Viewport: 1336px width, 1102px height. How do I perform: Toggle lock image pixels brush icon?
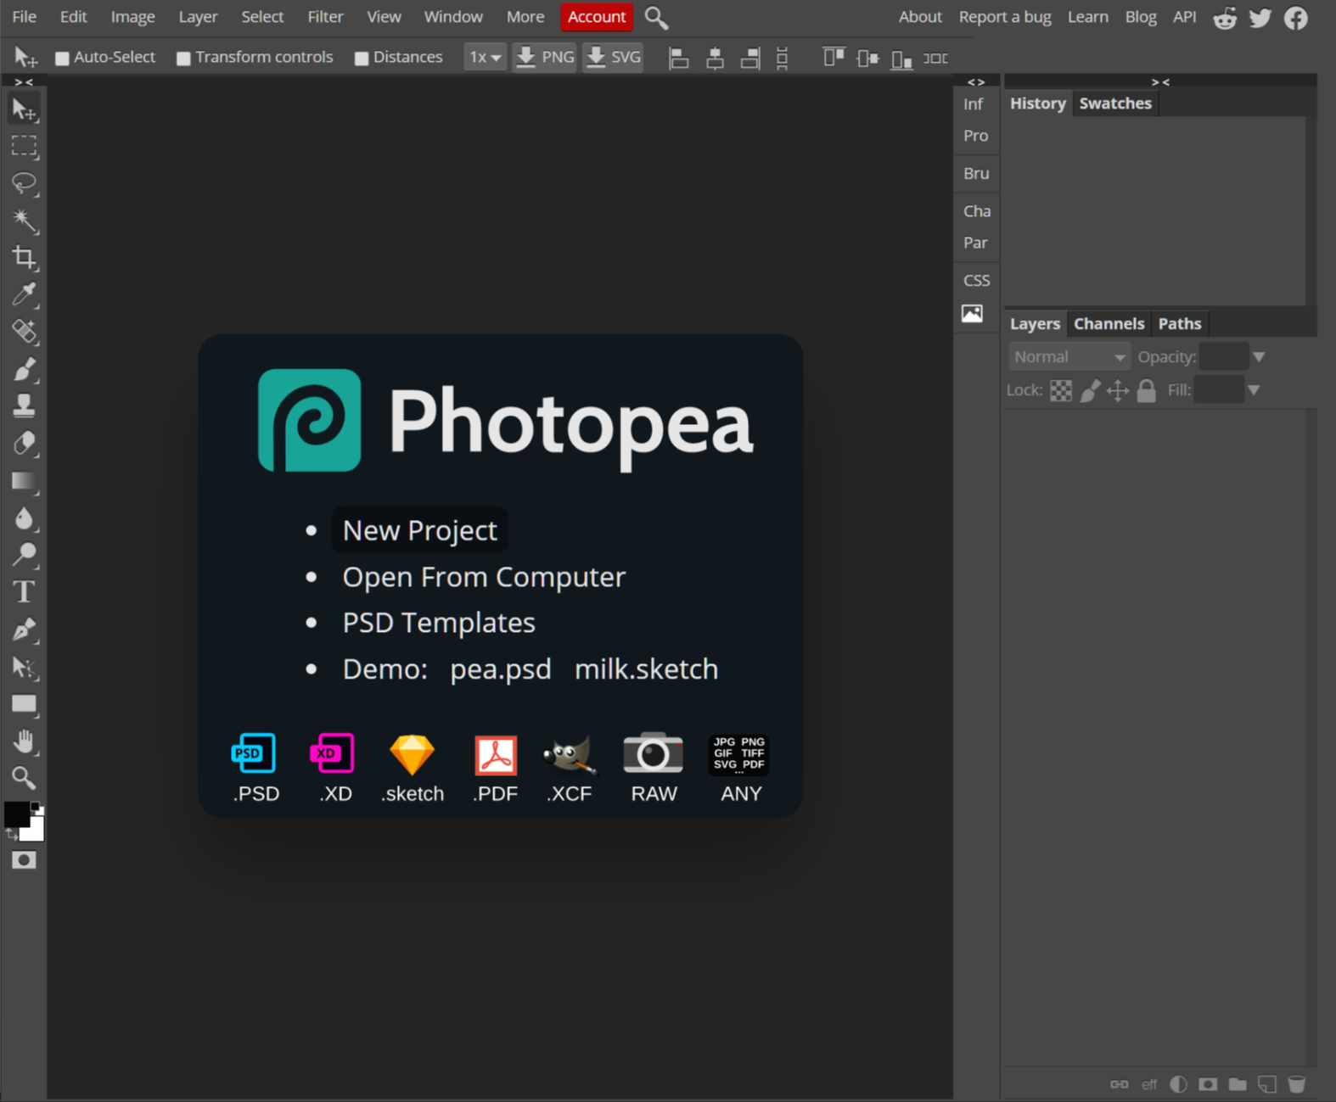point(1090,390)
